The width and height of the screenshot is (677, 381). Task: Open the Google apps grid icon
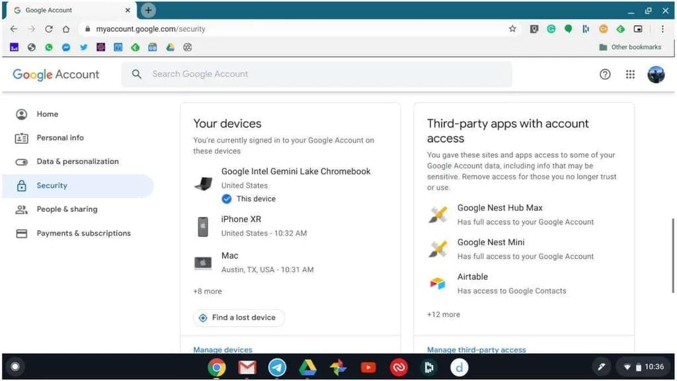(630, 75)
